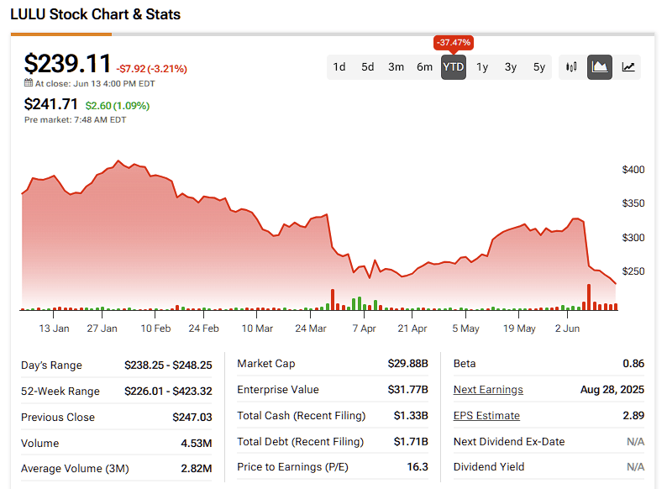This screenshot has width=667, height=489.
Task: Click the Dividend Yield label
Action: (489, 467)
